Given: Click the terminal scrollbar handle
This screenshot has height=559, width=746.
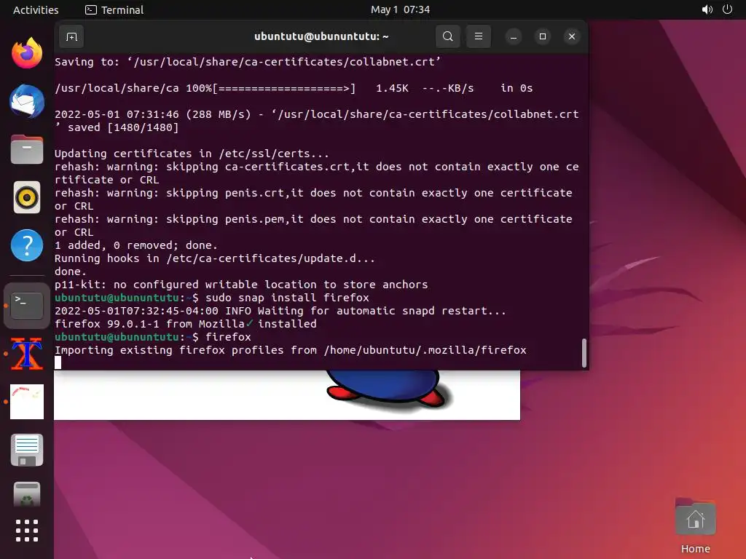Looking at the screenshot, I should [584, 353].
